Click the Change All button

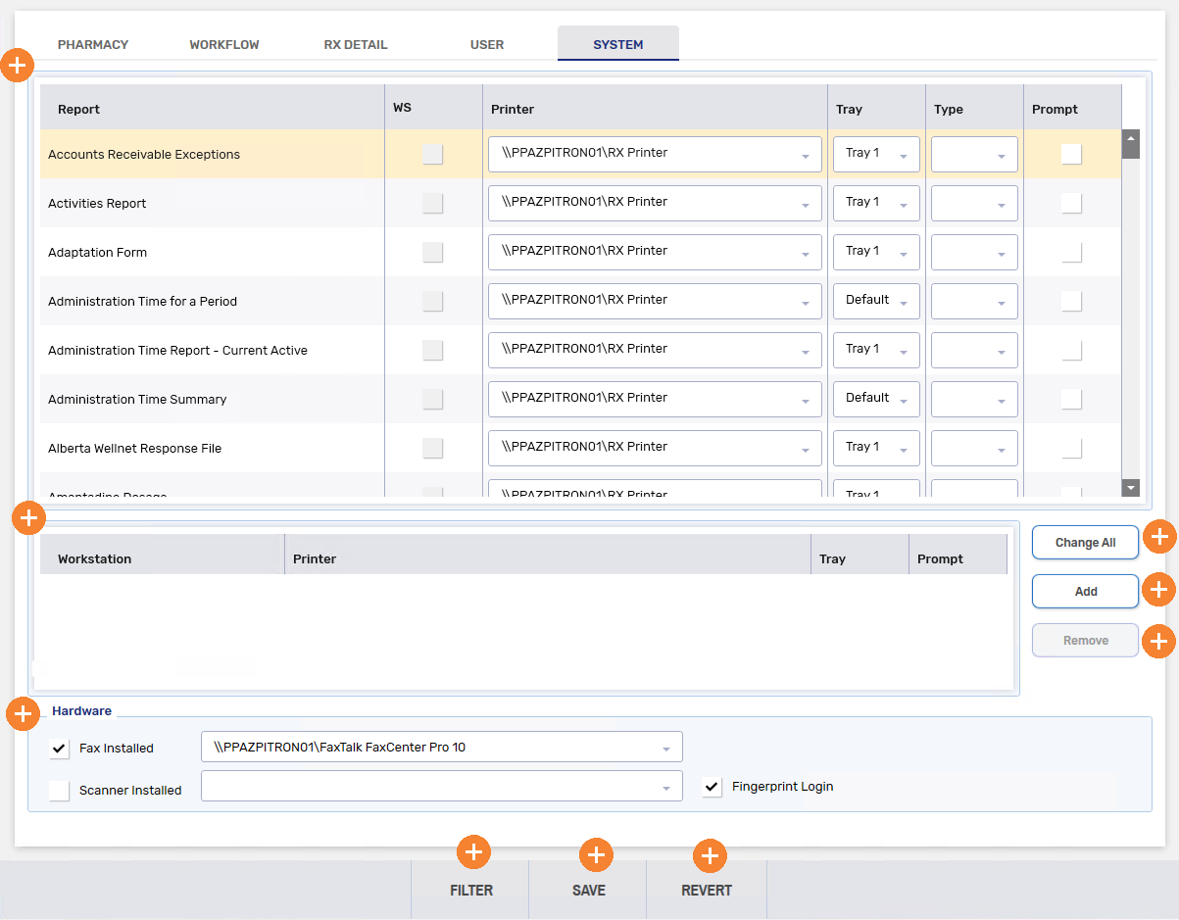(1085, 542)
